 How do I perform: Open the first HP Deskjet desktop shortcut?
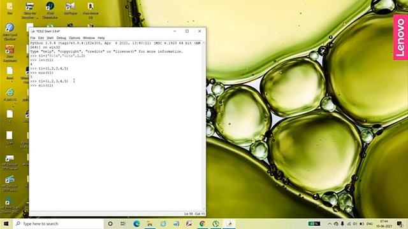(x=10, y=162)
